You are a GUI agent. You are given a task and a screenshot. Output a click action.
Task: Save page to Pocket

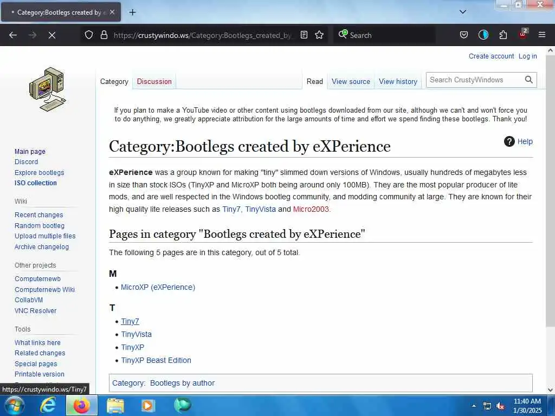coord(464,35)
